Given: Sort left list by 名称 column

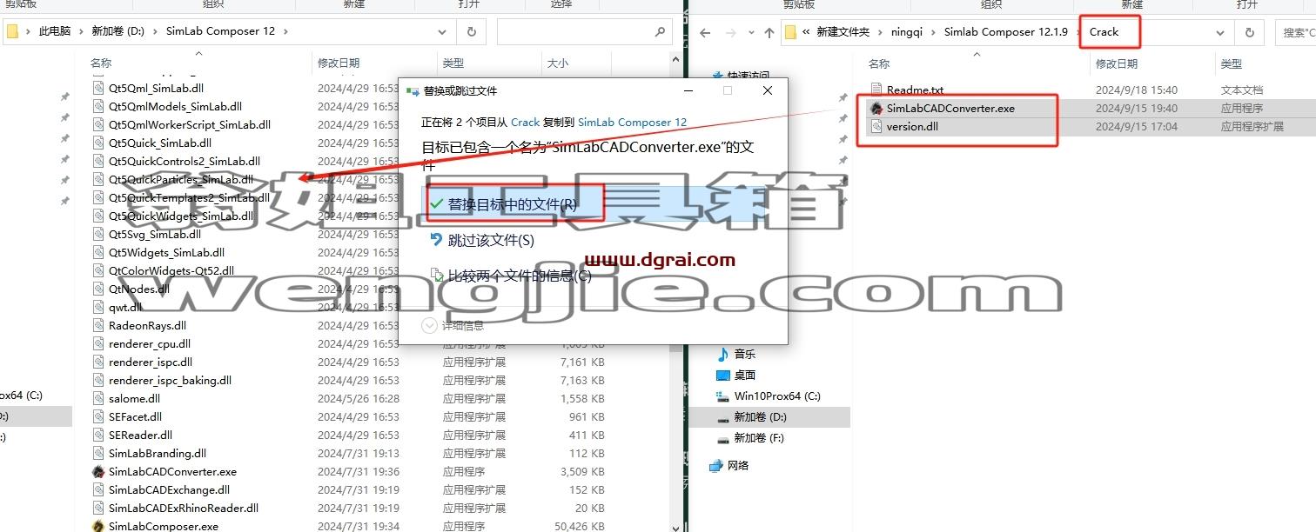Looking at the screenshot, I should (101, 63).
